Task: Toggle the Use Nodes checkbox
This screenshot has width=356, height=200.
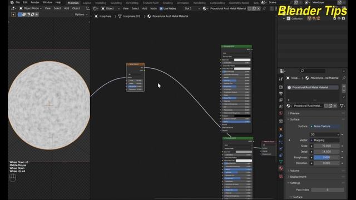Action: point(161,8)
